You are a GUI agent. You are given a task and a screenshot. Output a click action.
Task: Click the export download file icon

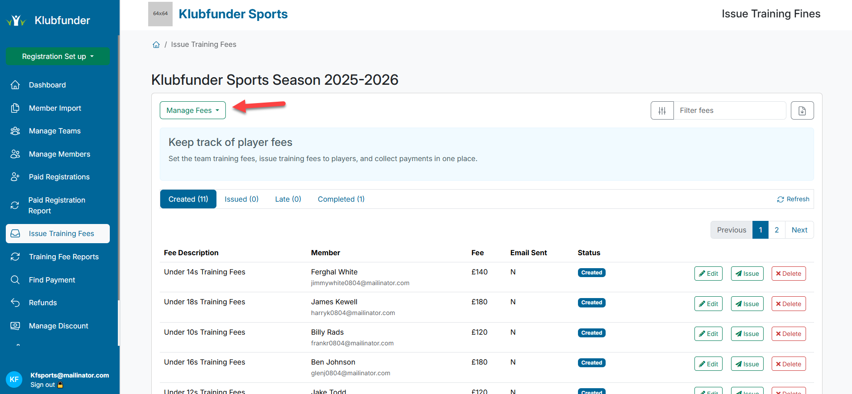coord(802,111)
